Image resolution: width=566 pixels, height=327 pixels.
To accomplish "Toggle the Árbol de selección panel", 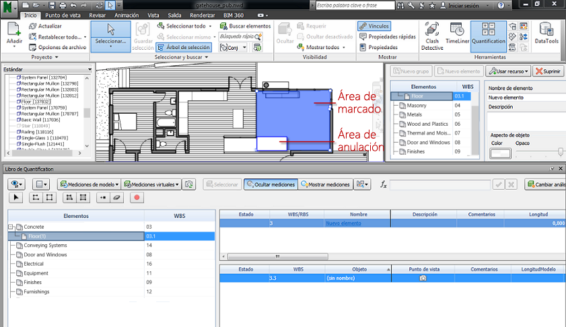I will (184, 47).
